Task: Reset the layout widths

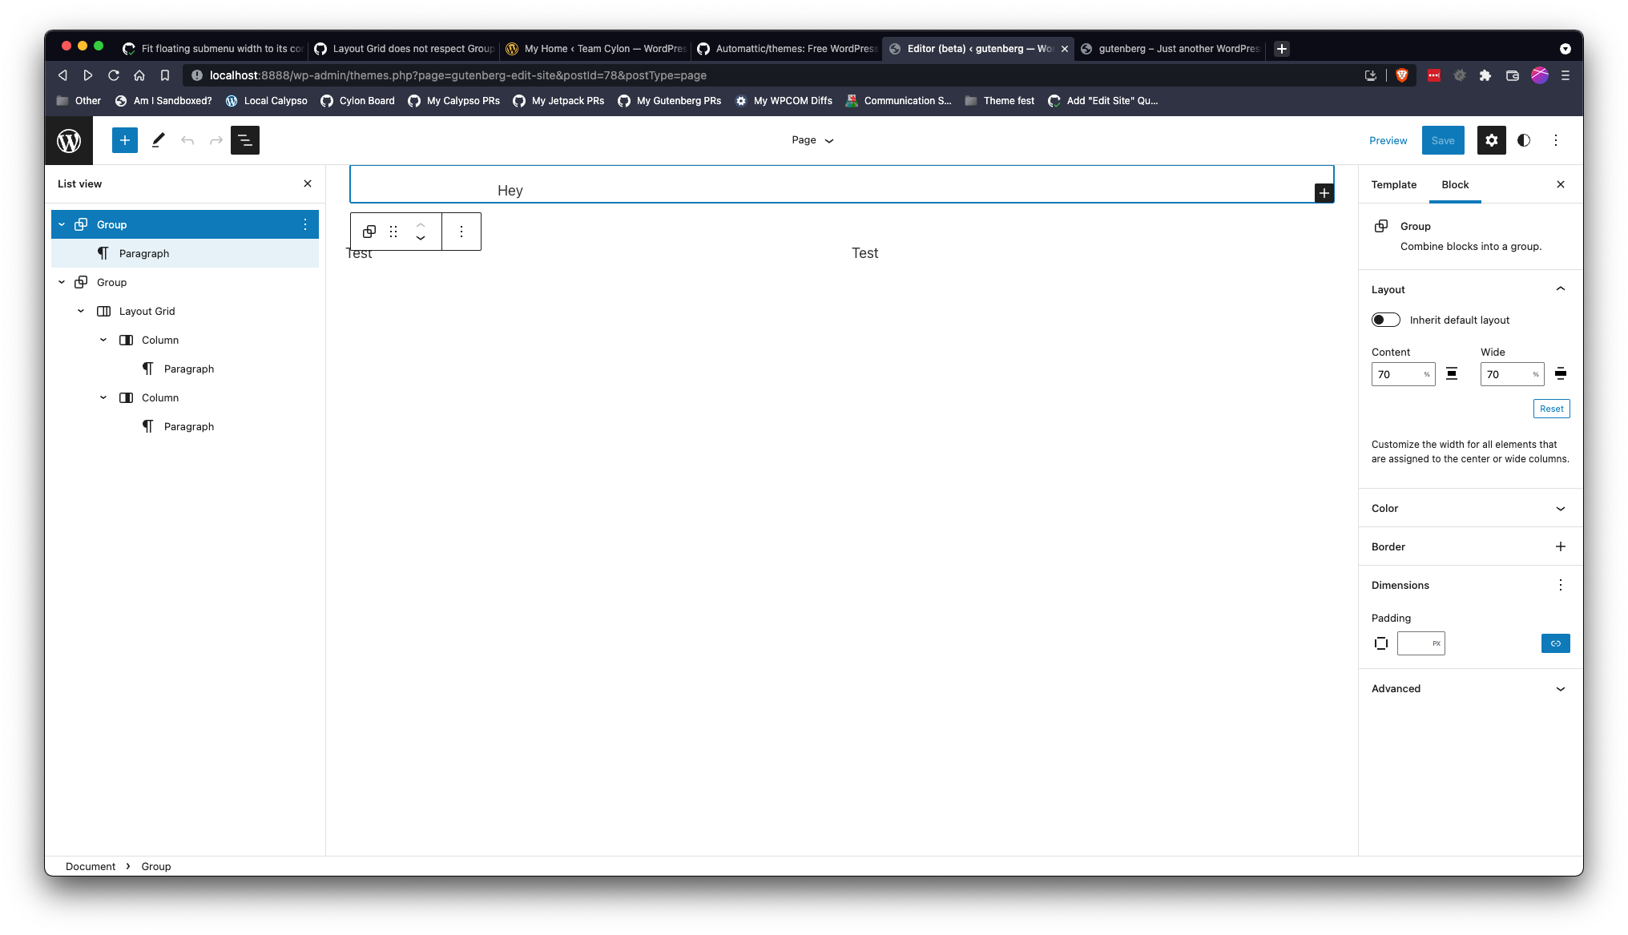Action: pos(1551,409)
